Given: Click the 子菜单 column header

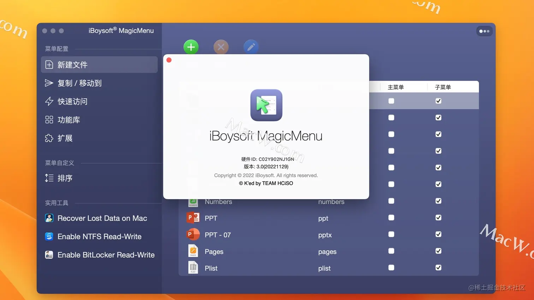Looking at the screenshot, I should pos(443,87).
